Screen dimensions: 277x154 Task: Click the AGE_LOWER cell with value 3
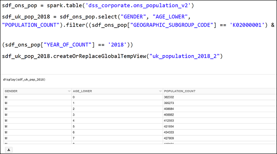pos(117,115)
